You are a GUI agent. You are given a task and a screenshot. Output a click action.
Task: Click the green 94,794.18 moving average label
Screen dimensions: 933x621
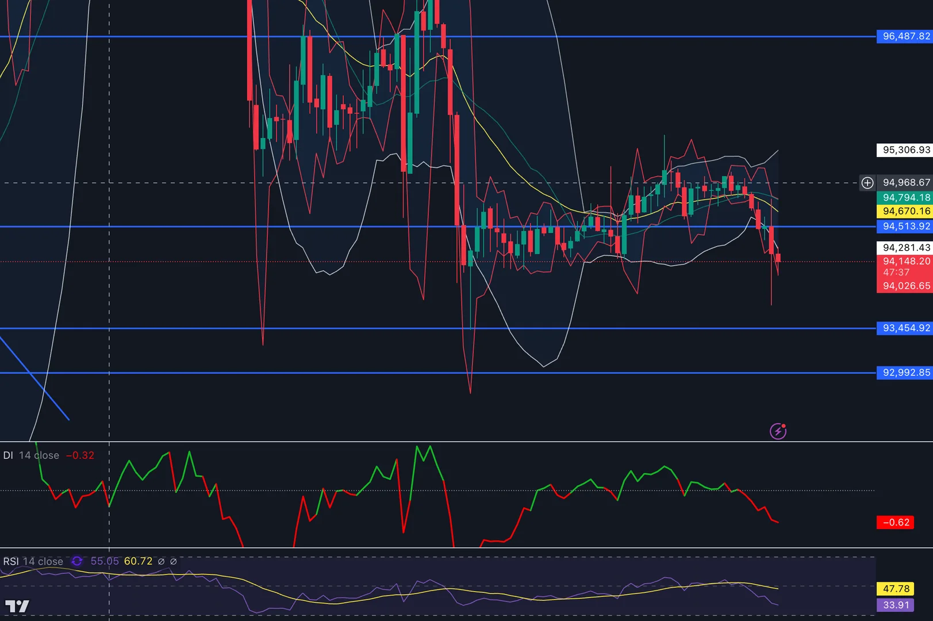point(905,197)
